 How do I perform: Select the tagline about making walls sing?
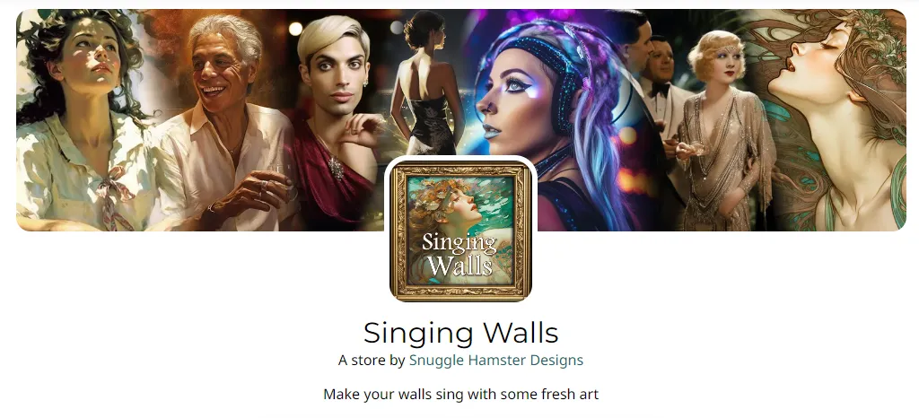point(460,394)
